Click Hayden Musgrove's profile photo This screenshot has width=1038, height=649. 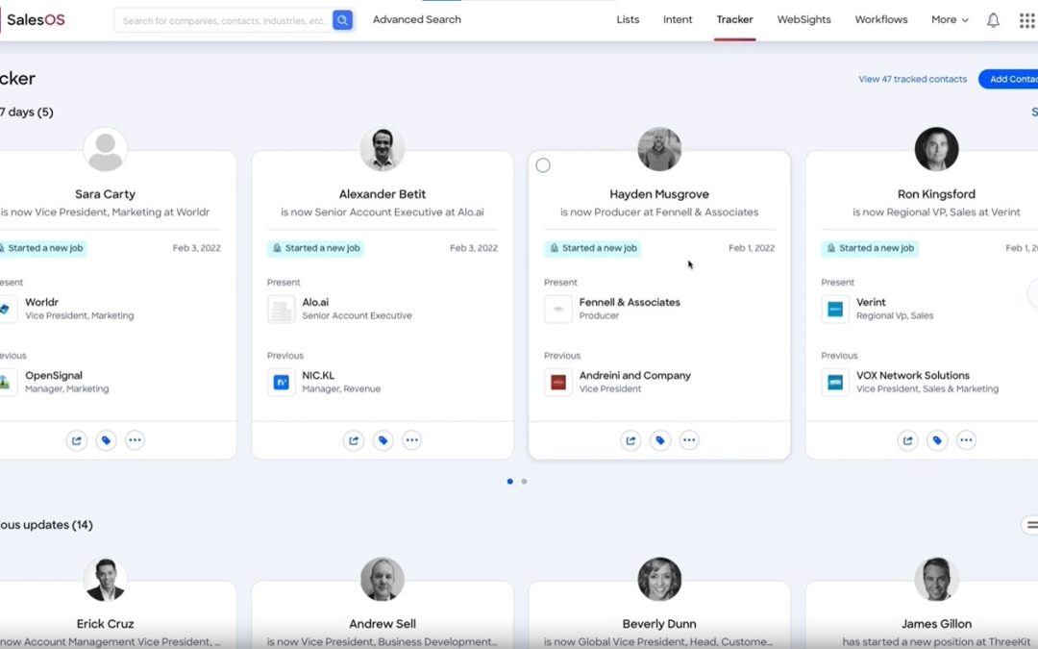point(658,149)
